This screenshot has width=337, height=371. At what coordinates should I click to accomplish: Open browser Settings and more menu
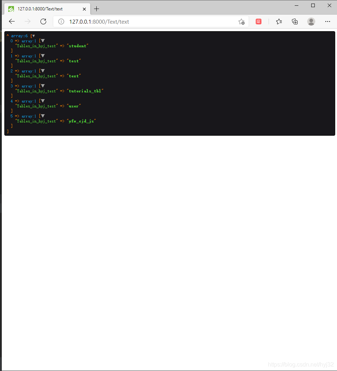[328, 21]
